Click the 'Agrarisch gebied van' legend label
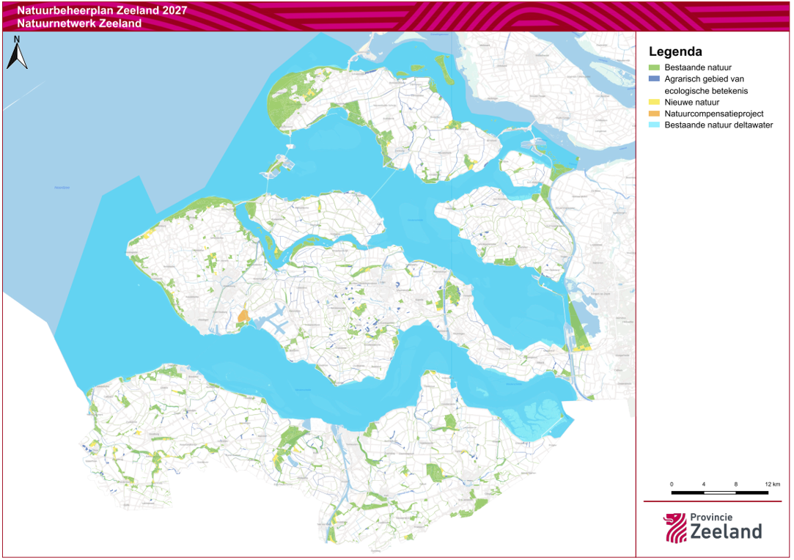The height and width of the screenshot is (560, 794). [704, 79]
